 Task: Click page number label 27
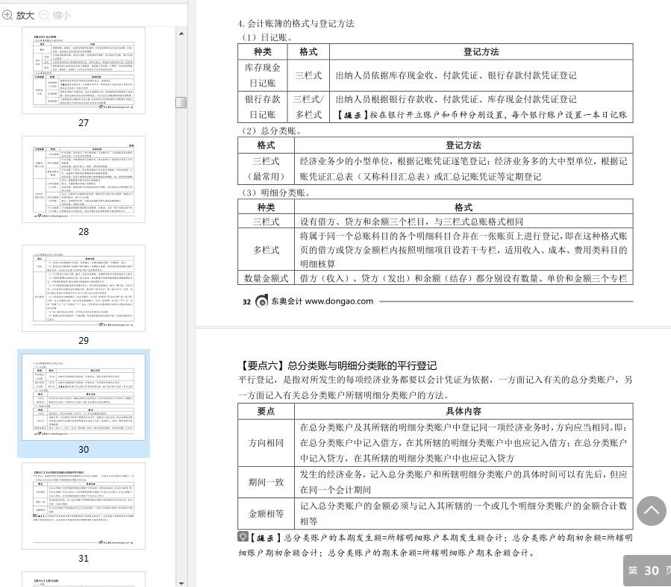[84, 123]
